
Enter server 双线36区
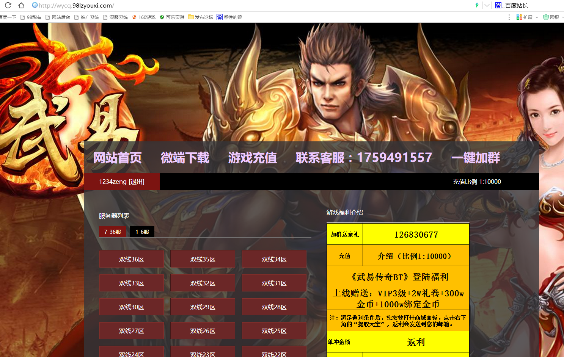131,259
